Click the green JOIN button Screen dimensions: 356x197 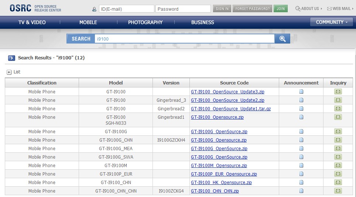point(281,8)
